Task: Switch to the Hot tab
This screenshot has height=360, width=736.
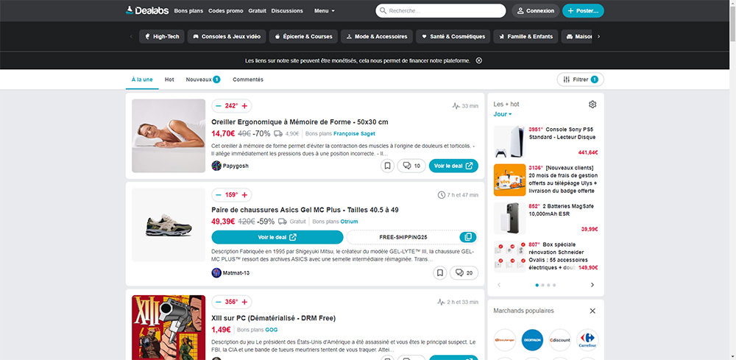Action: 169,80
